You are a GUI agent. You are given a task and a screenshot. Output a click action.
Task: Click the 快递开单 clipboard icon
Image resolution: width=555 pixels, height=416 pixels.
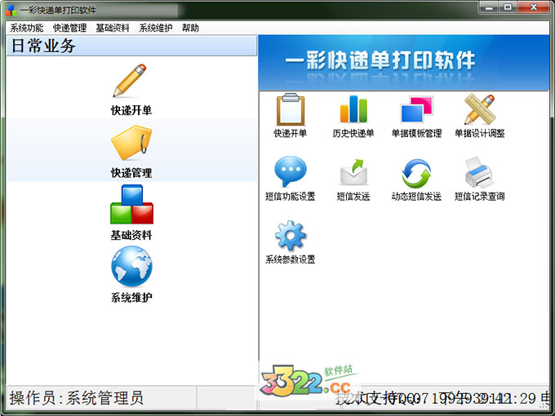click(x=291, y=109)
